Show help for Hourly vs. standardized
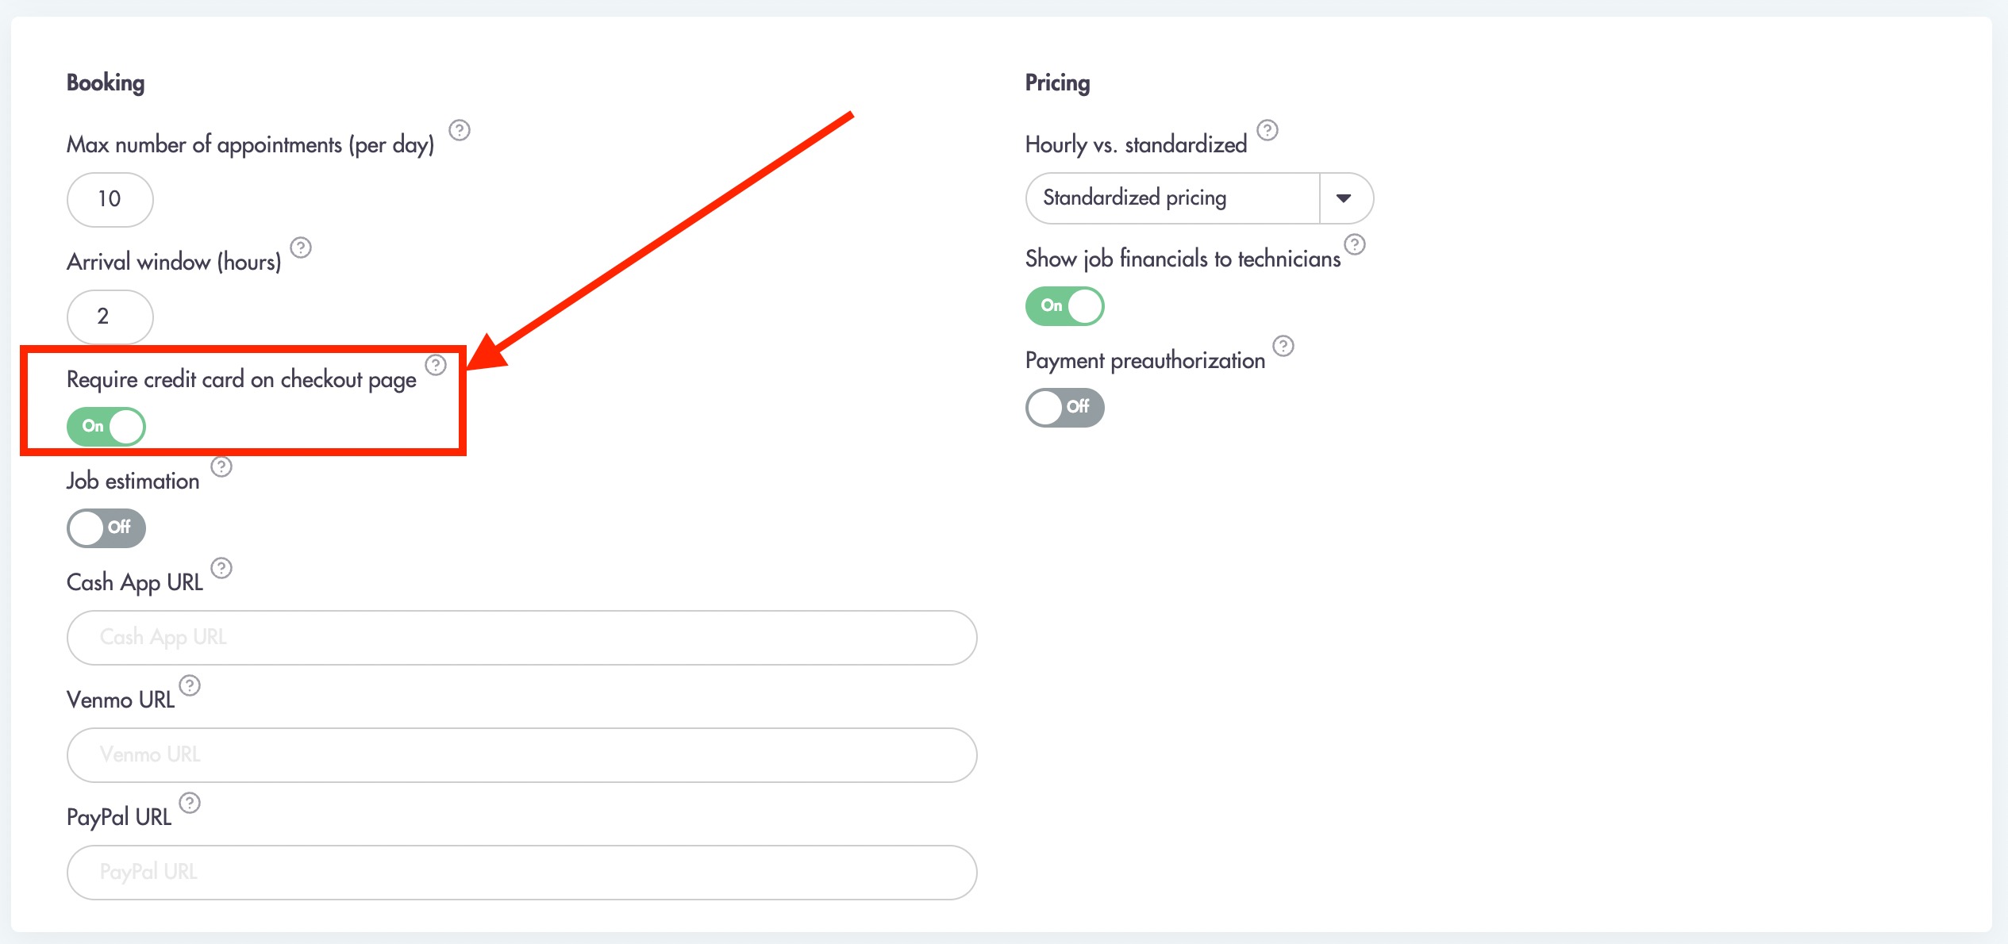Viewport: 2008px width, 944px height. coord(1268,130)
